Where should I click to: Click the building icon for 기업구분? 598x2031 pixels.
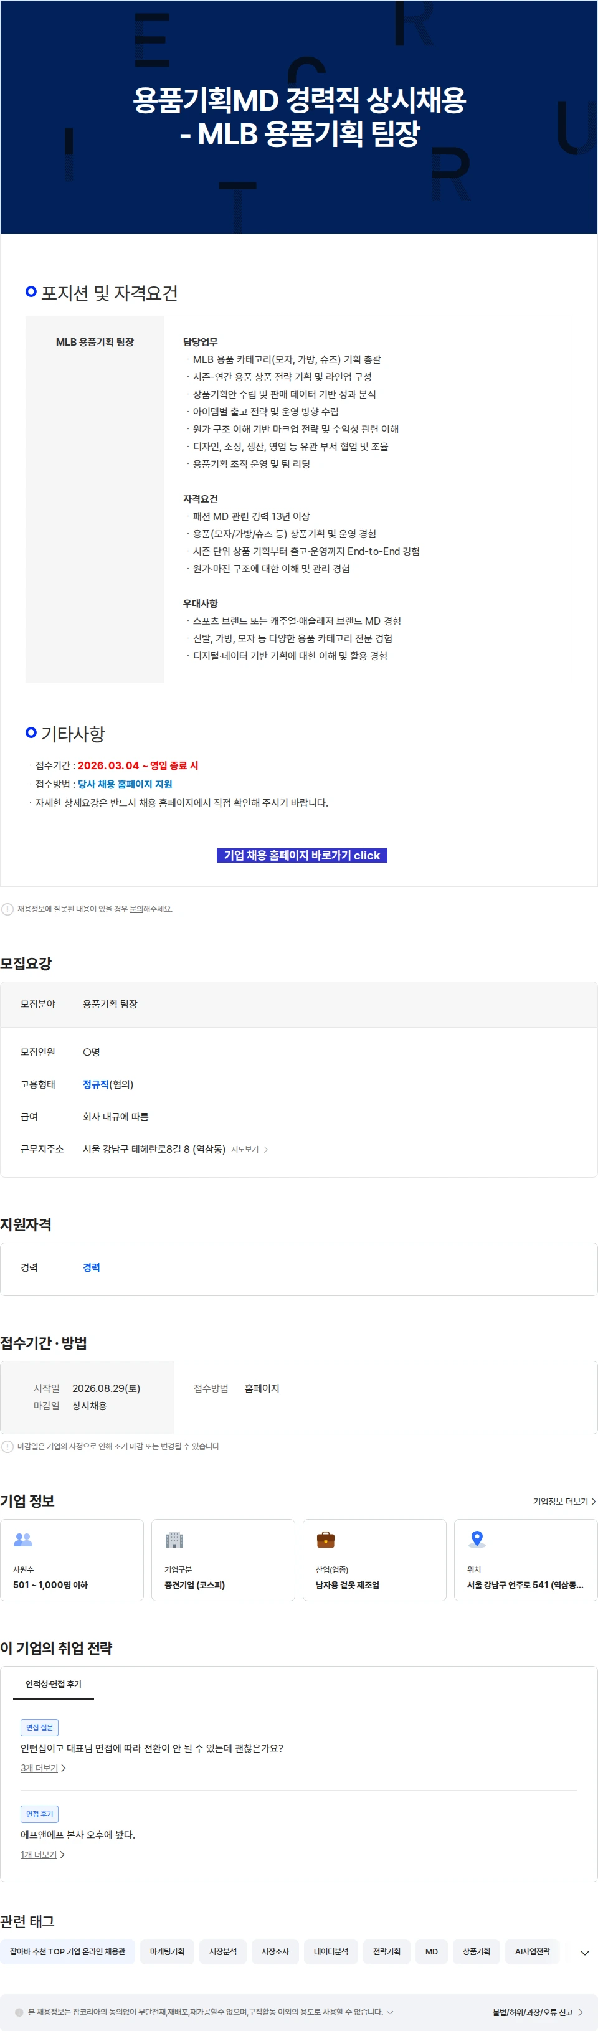(x=174, y=1538)
